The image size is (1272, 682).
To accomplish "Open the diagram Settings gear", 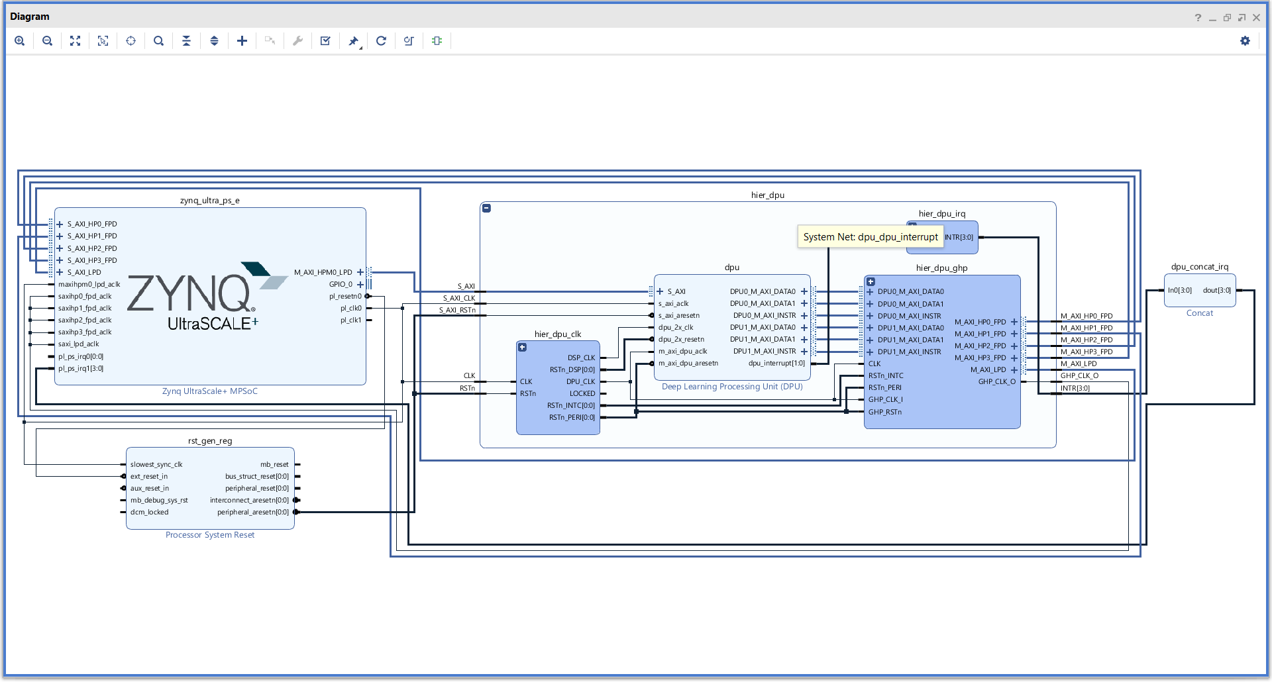I will point(1245,40).
